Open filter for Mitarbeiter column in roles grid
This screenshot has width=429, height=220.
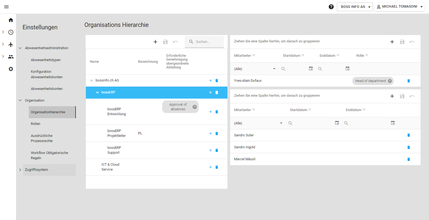tap(253, 55)
